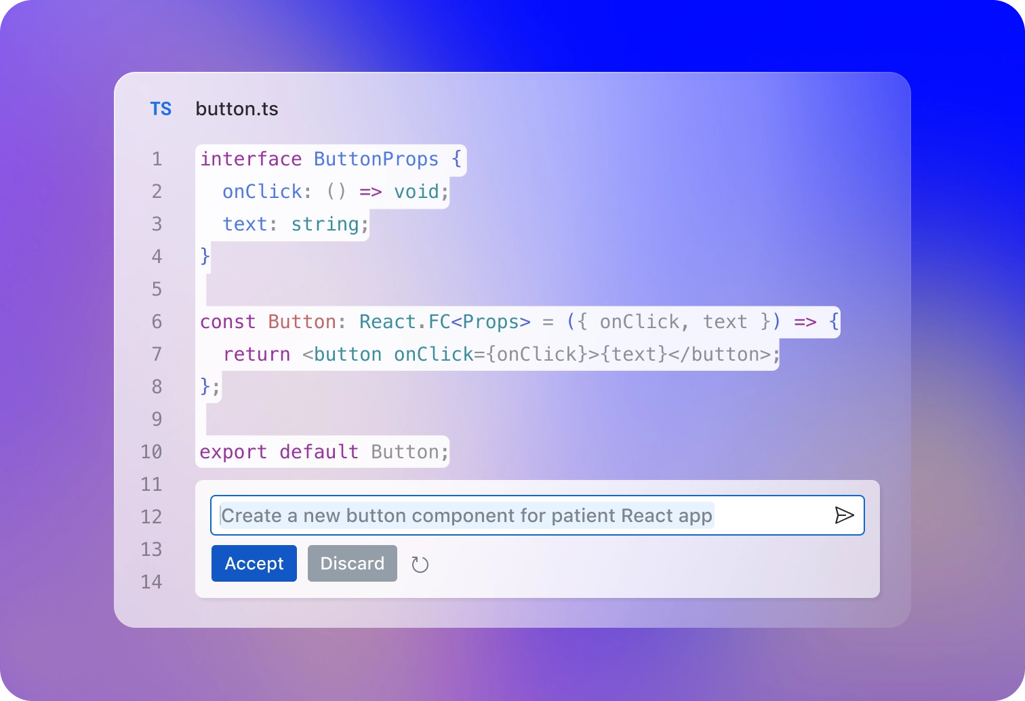Click line number 14 in the gutter
This screenshot has height=701, width=1025.
point(152,582)
